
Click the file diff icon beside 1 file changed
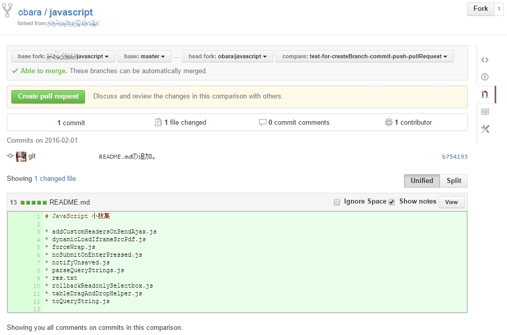[158, 122]
